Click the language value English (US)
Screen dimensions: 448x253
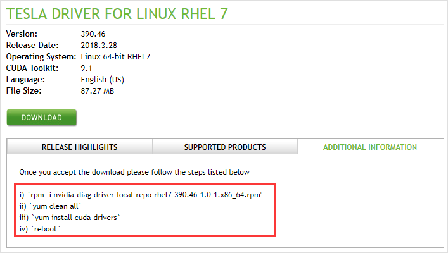tap(103, 80)
